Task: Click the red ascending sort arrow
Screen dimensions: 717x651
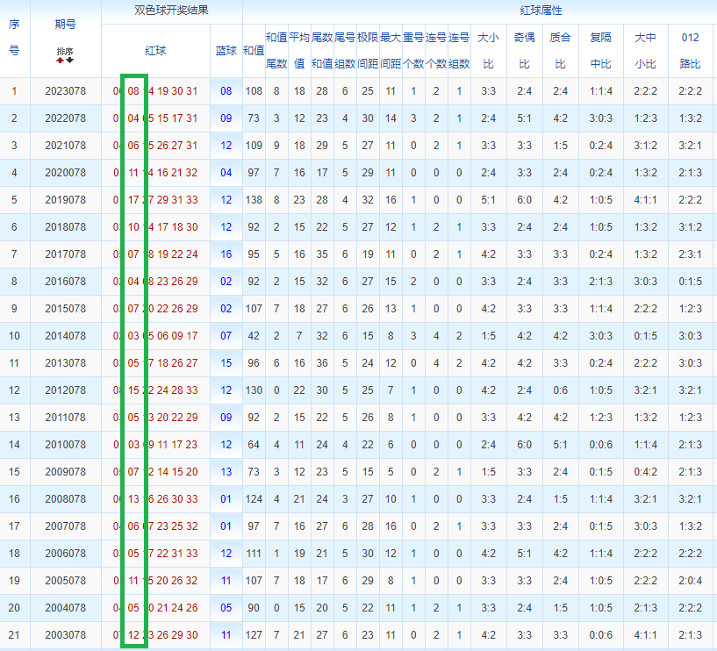Action: [60, 61]
